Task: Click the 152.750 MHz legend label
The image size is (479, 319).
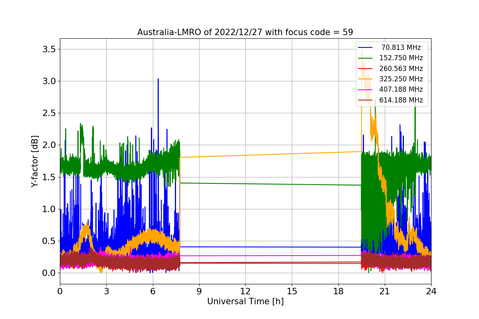Action: point(401,58)
